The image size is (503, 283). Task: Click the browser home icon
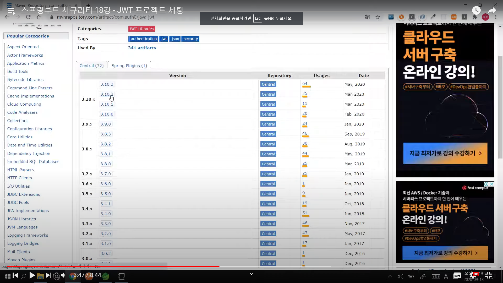(39, 17)
